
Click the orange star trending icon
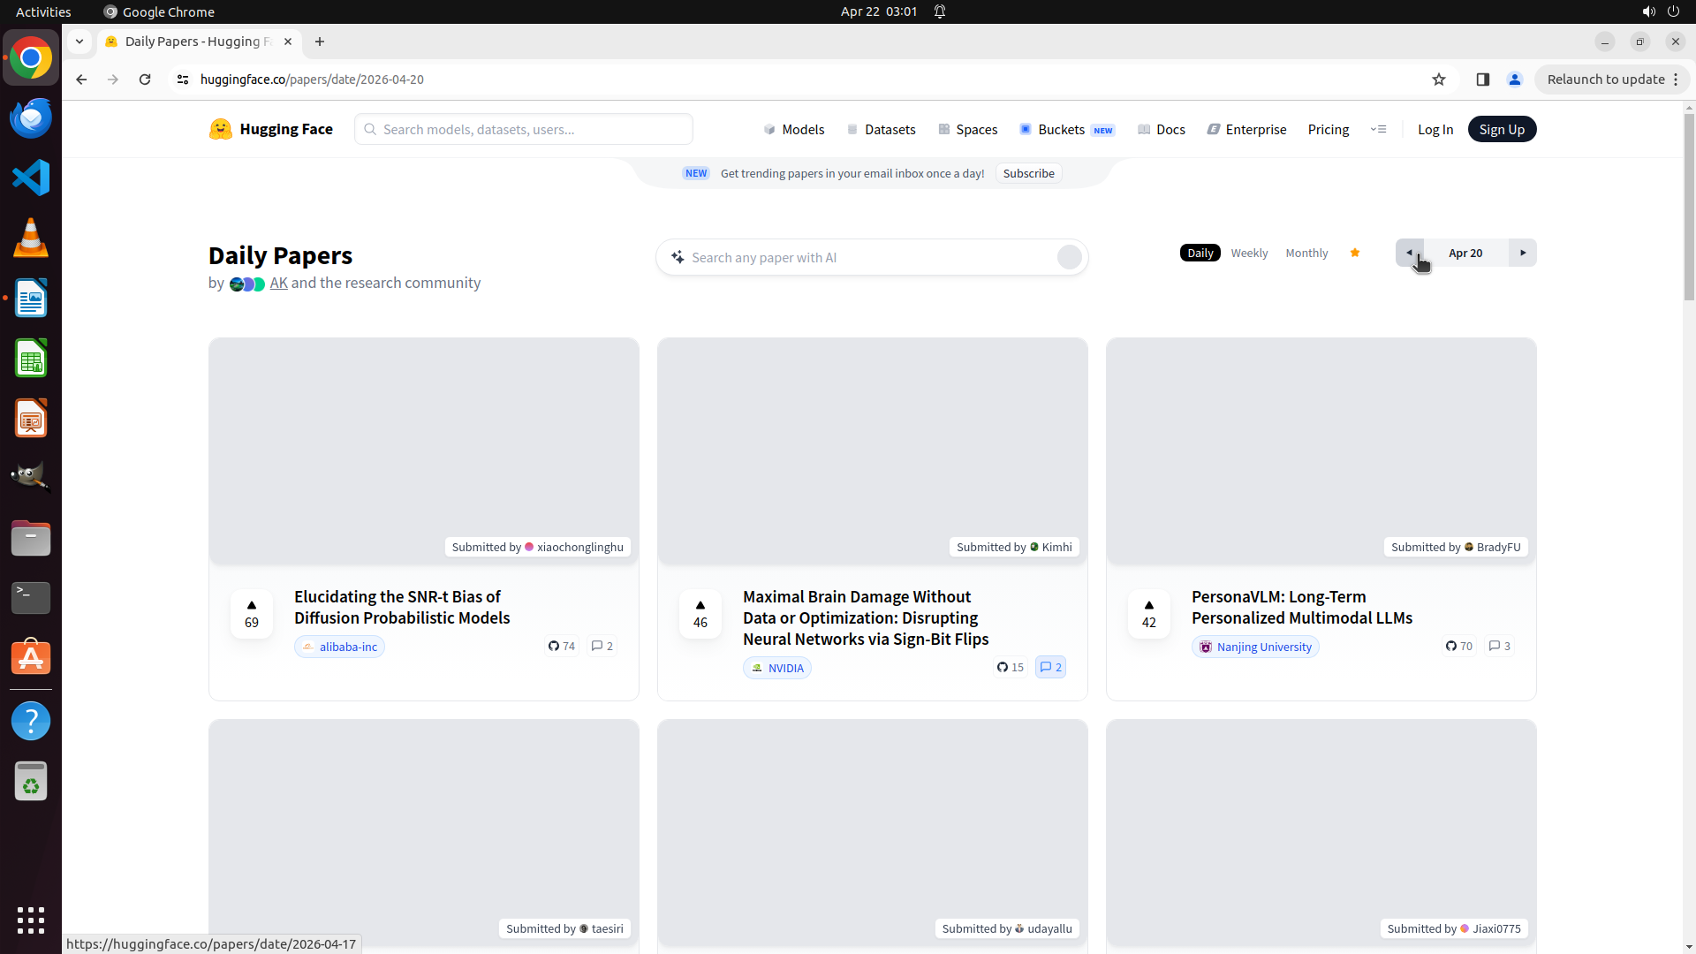pyautogui.click(x=1355, y=253)
